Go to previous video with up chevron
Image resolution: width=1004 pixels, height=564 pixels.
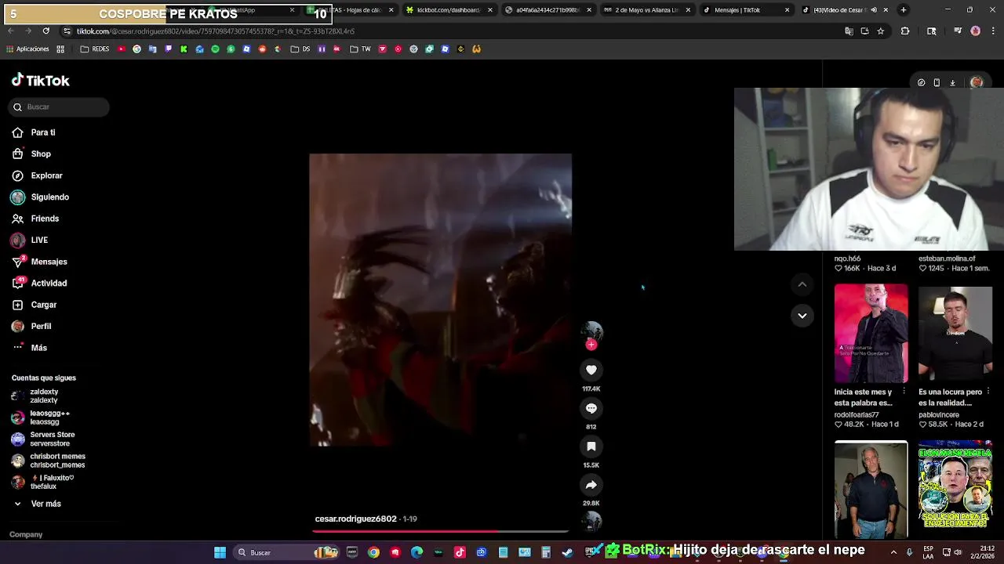pyautogui.click(x=802, y=284)
